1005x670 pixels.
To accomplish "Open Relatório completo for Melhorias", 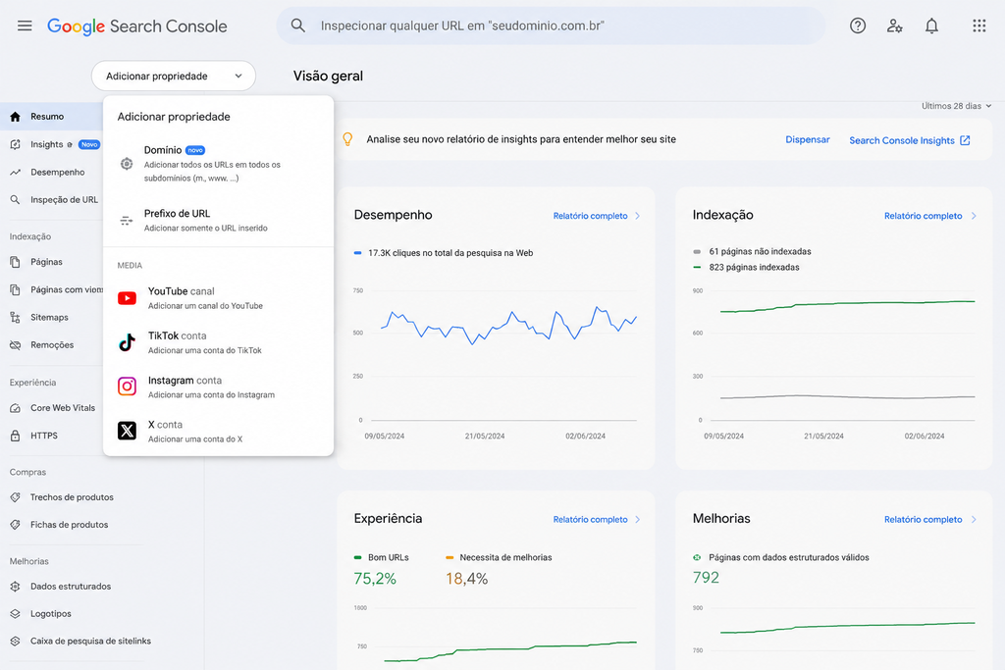I will 923,520.
